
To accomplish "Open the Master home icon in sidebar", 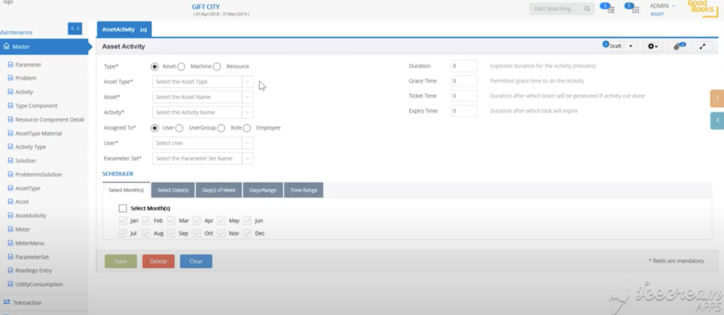I will click(x=7, y=46).
